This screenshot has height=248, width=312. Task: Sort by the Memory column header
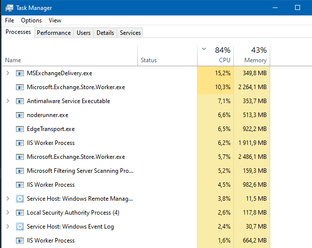point(252,56)
